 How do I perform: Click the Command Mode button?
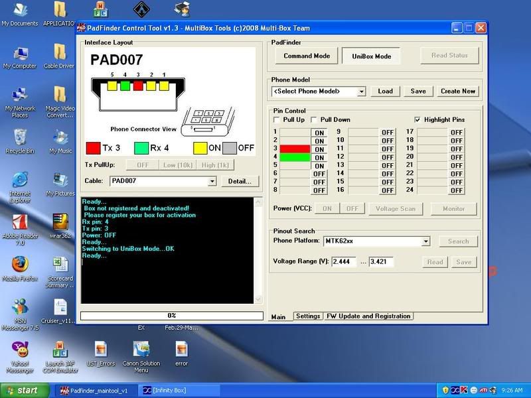pyautogui.click(x=307, y=56)
